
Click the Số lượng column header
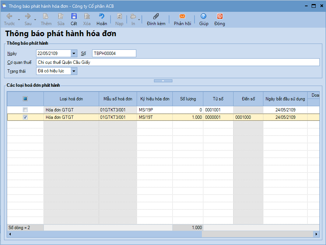188,99
